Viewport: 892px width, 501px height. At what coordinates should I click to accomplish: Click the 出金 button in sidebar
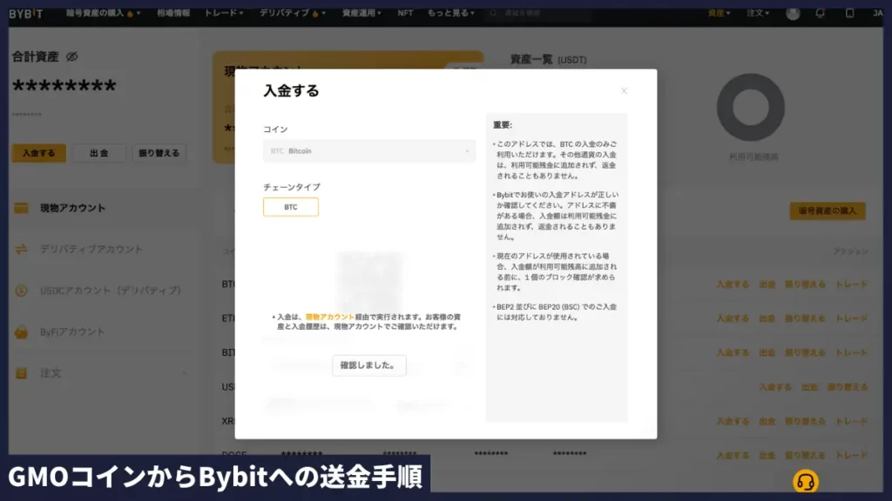pos(99,153)
